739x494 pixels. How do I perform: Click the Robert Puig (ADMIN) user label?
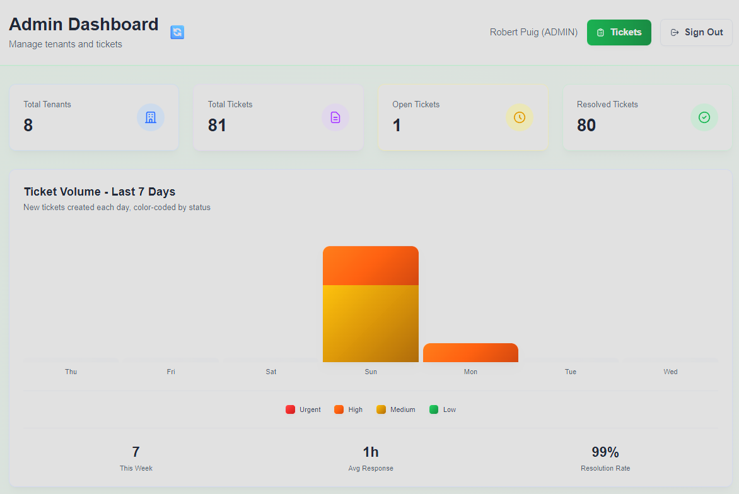pyautogui.click(x=533, y=32)
